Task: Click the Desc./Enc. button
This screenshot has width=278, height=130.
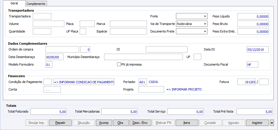Action: (x=141, y=123)
